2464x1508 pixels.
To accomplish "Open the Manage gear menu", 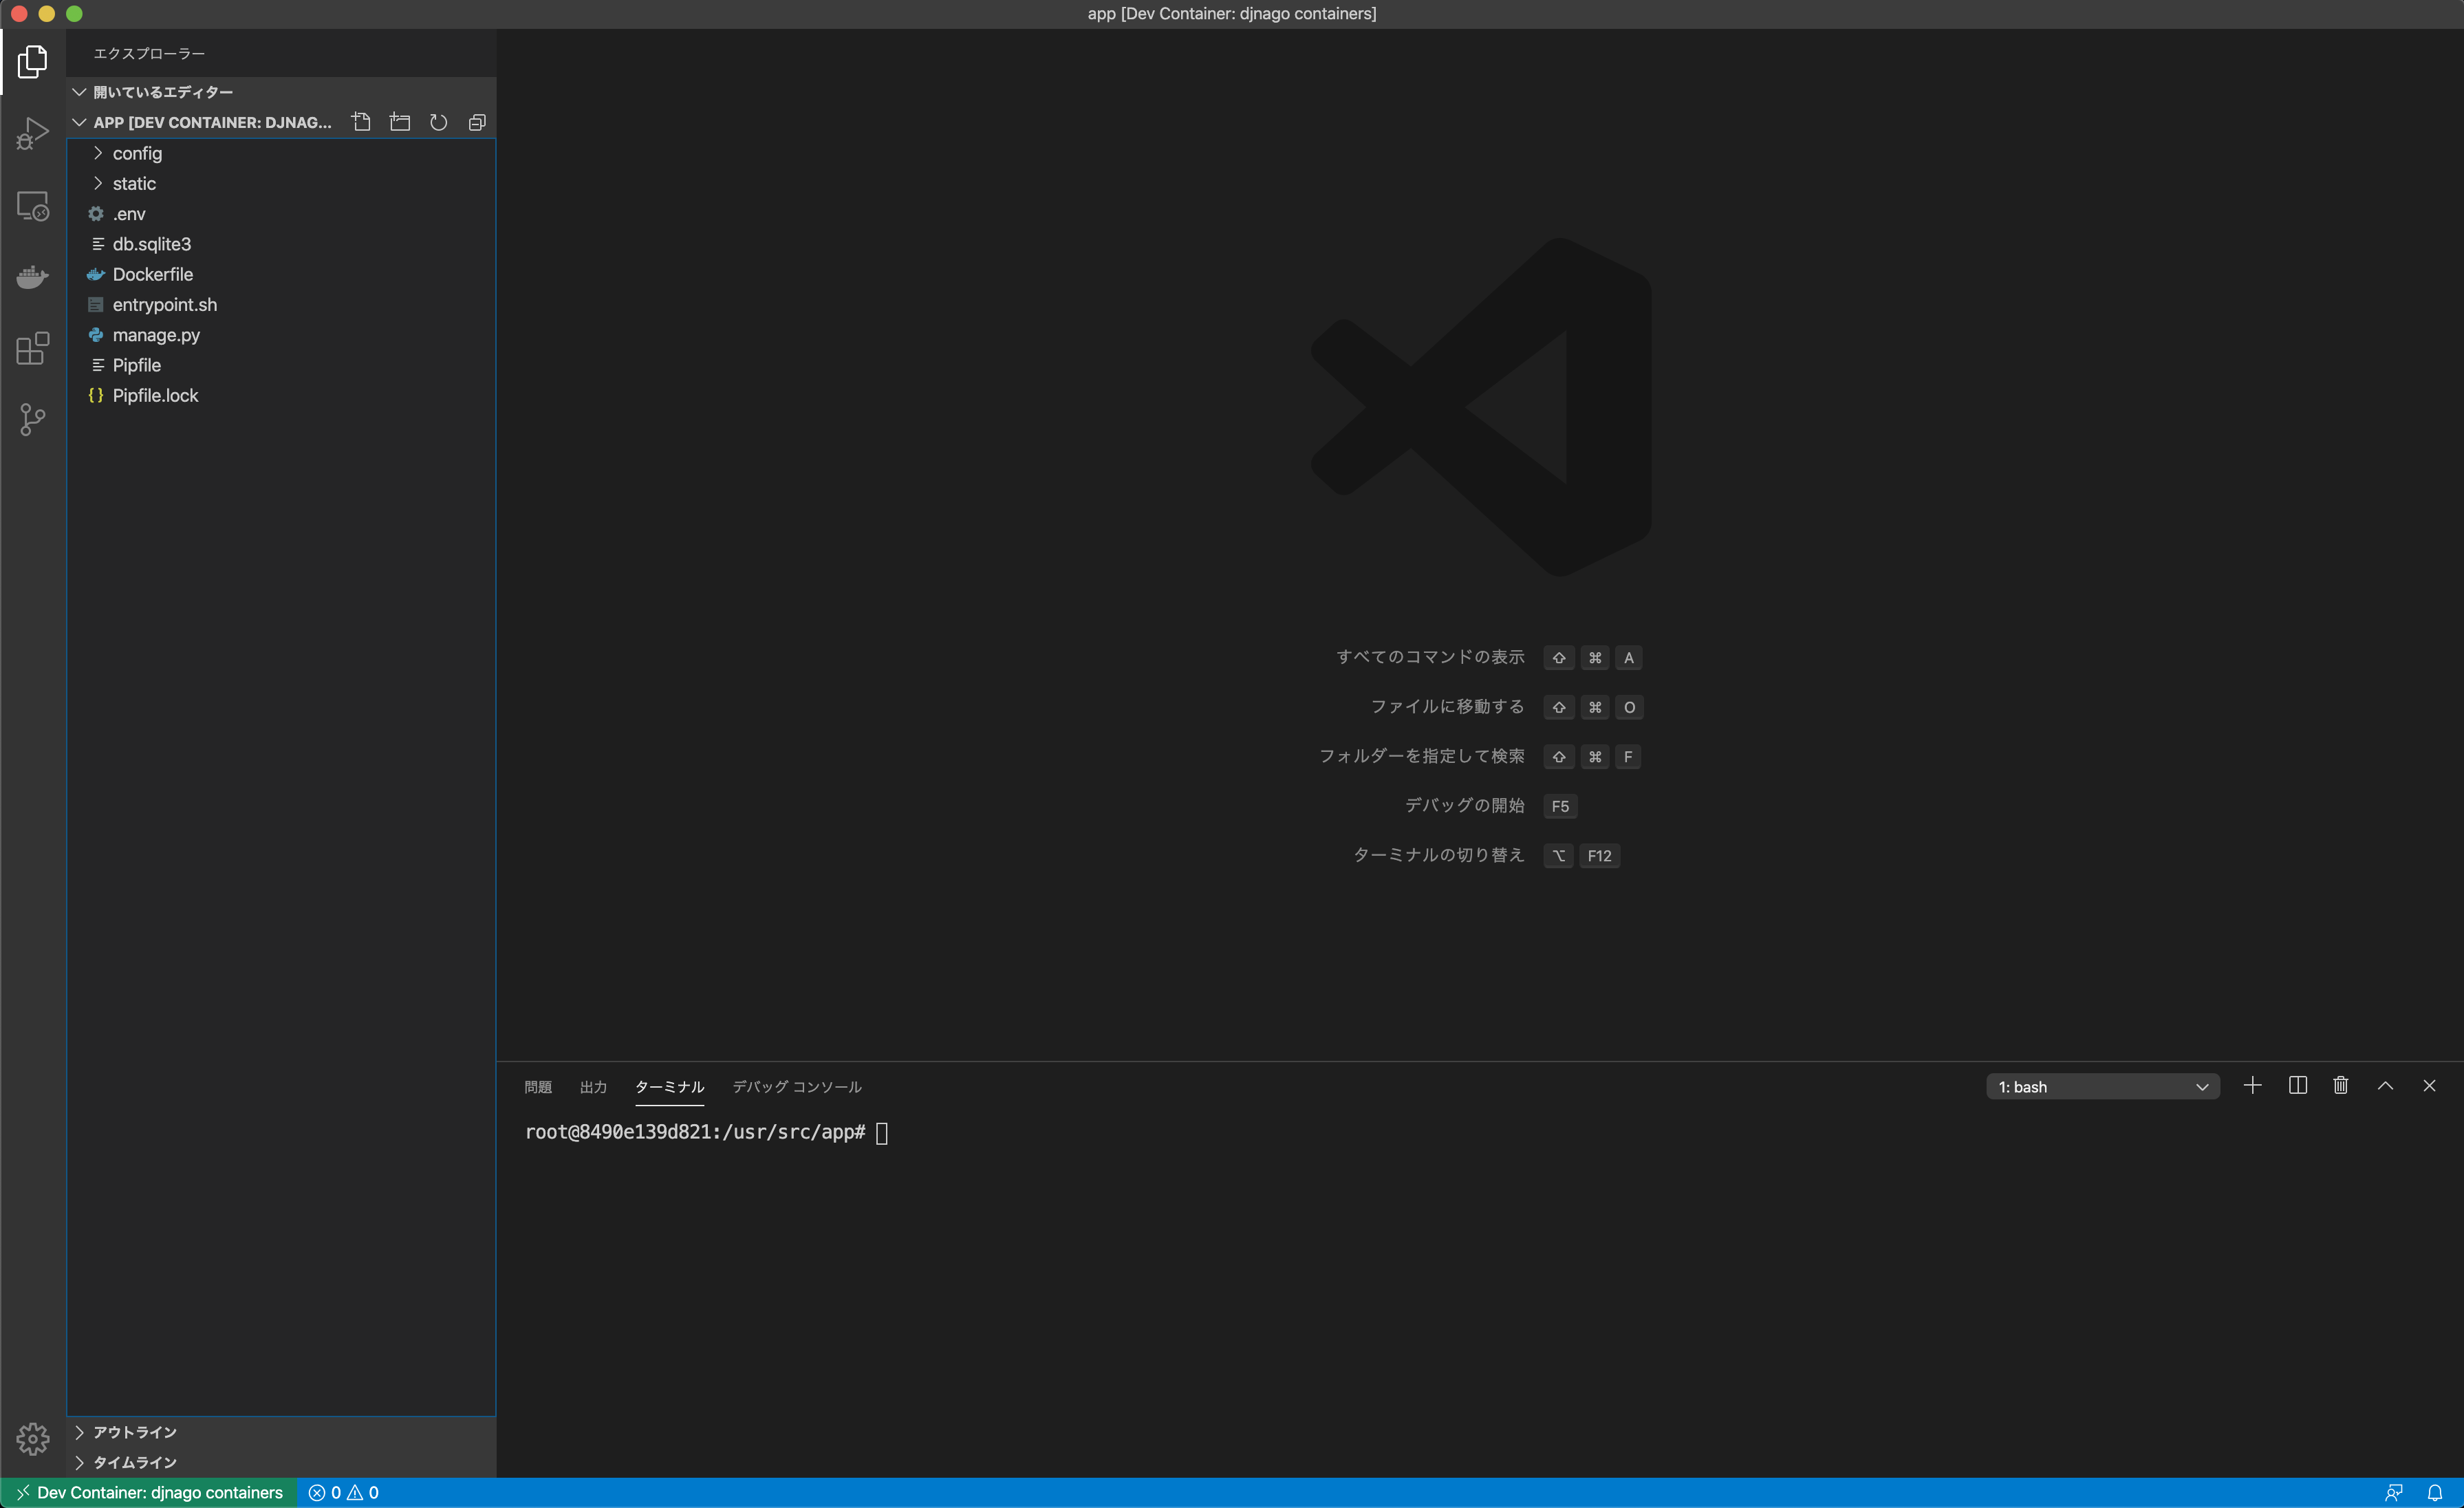I will coord(32,1438).
